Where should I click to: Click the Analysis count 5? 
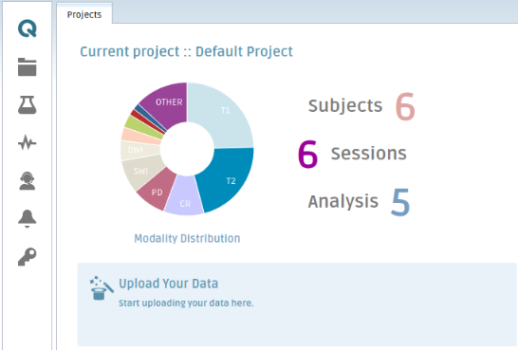(400, 201)
